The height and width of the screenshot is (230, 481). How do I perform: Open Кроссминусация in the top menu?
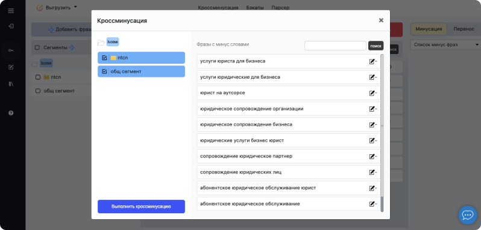[x=218, y=8]
